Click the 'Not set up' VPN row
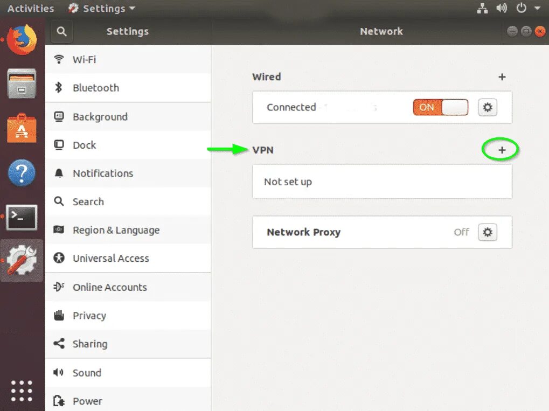549x411 pixels. coord(382,182)
